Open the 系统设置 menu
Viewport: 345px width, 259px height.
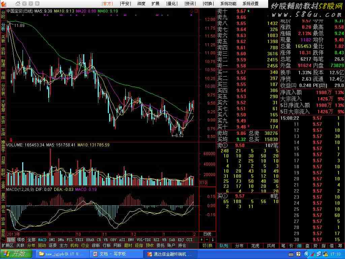[x=250, y=3]
